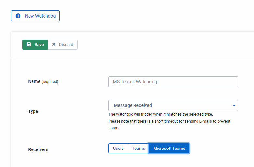Screen dimensions: 254x167
Task: Click the watchdog will trigger help text
Action: [161, 114]
